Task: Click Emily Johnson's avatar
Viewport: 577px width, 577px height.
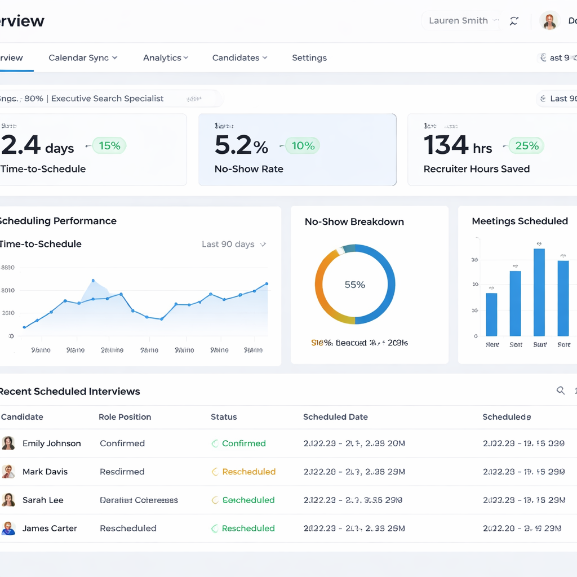Action: [8, 443]
